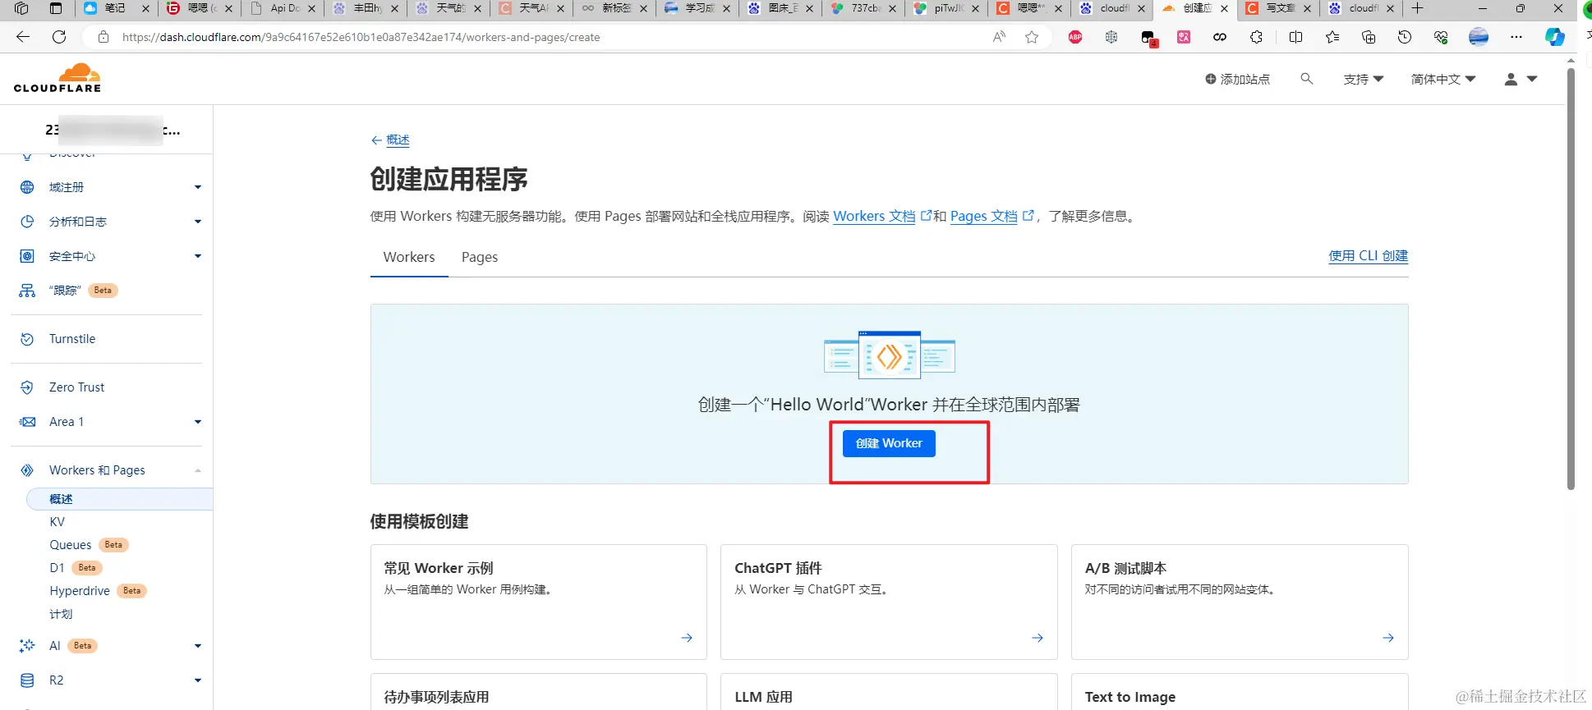The image size is (1592, 710).
Task: Expand the AI sidebar section
Action: coord(198,646)
